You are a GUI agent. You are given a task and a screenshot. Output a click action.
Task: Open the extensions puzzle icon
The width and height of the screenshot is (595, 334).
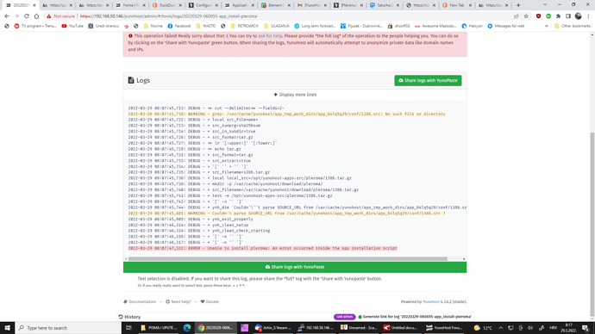point(558,16)
